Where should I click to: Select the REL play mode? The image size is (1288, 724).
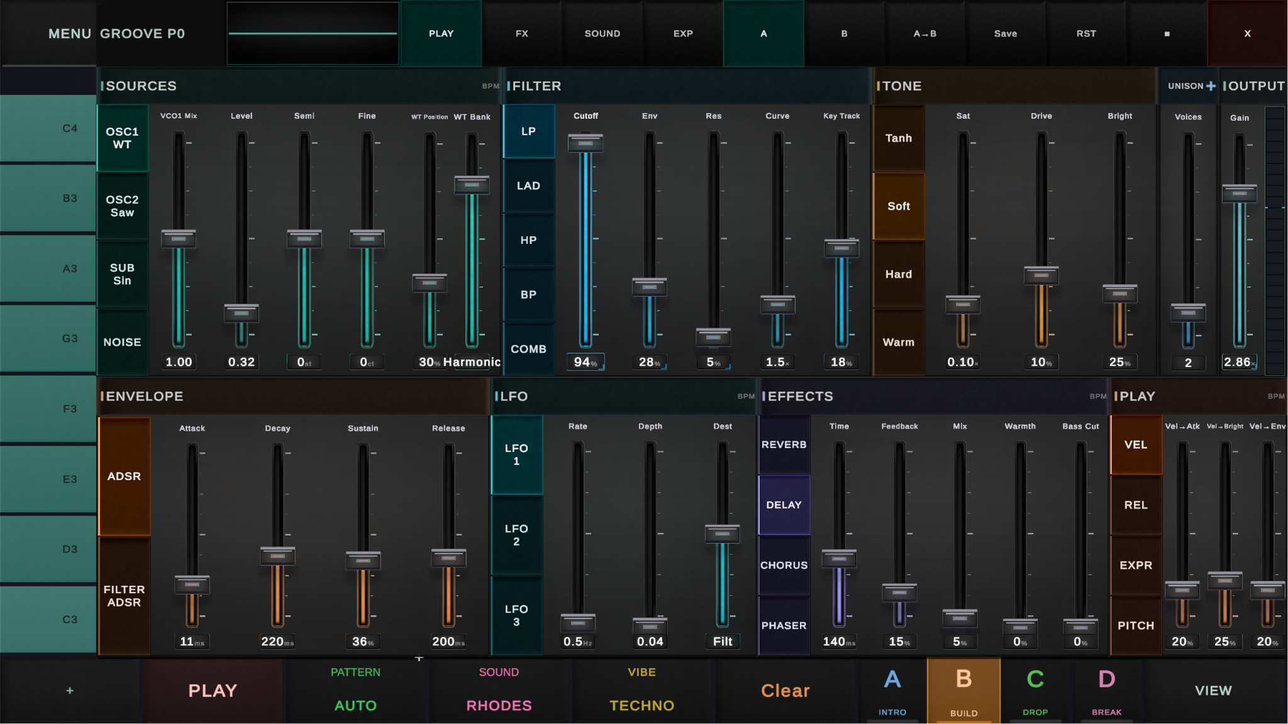1136,505
